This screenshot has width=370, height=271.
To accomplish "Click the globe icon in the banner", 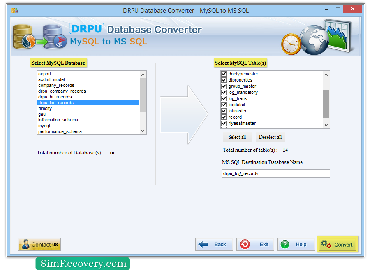I will point(314,40).
